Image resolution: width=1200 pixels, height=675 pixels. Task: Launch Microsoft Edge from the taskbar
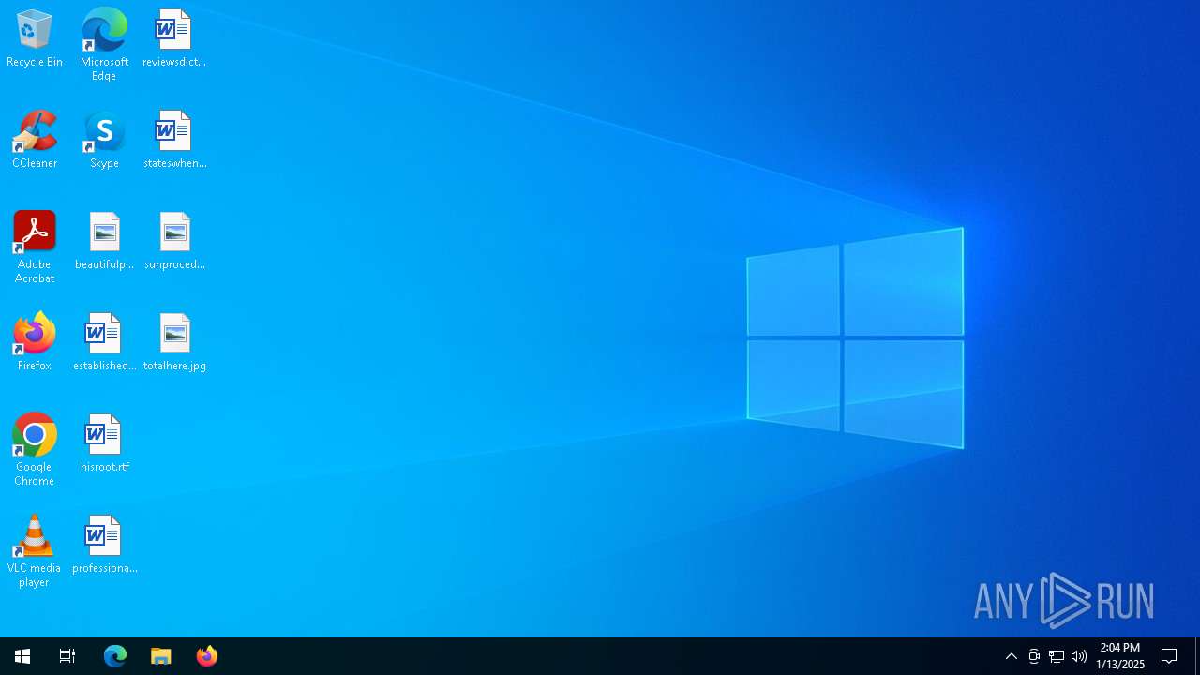(115, 656)
